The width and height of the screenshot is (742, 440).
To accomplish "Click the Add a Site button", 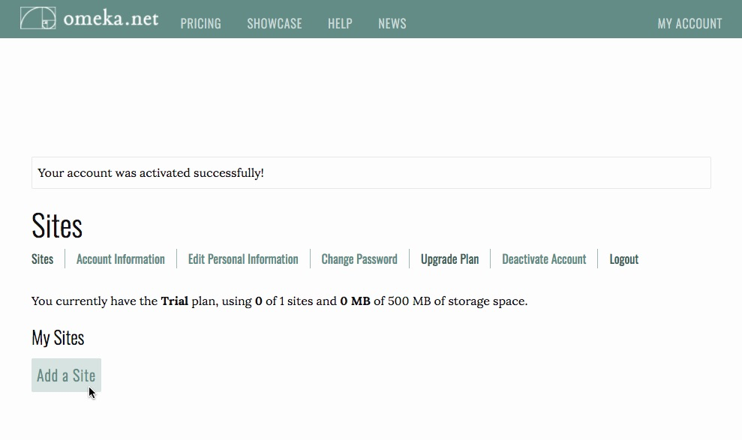I will [x=66, y=375].
